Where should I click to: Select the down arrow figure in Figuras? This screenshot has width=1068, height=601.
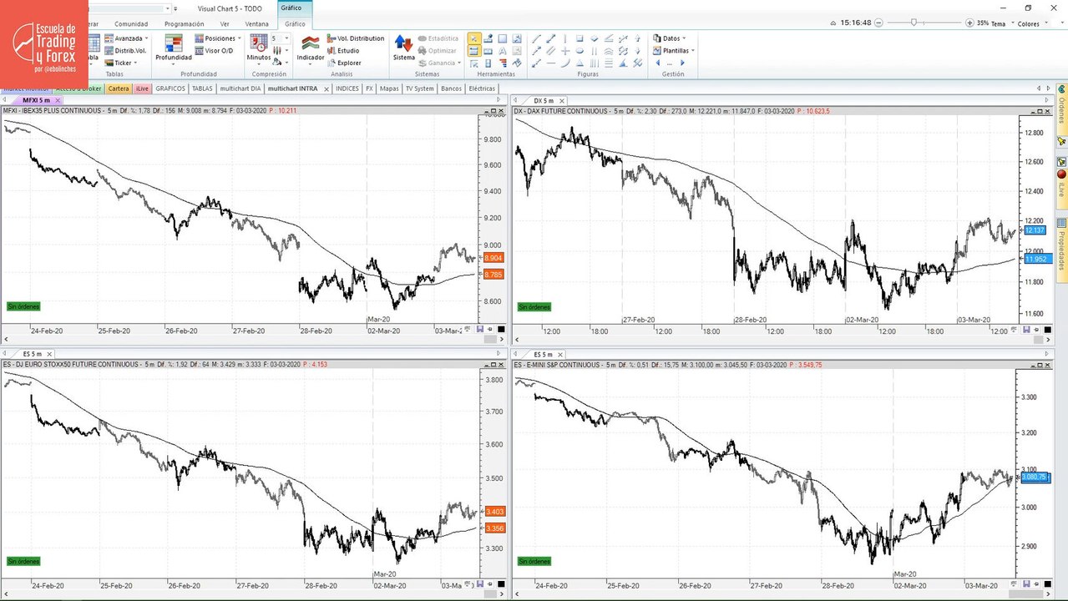pos(637,50)
